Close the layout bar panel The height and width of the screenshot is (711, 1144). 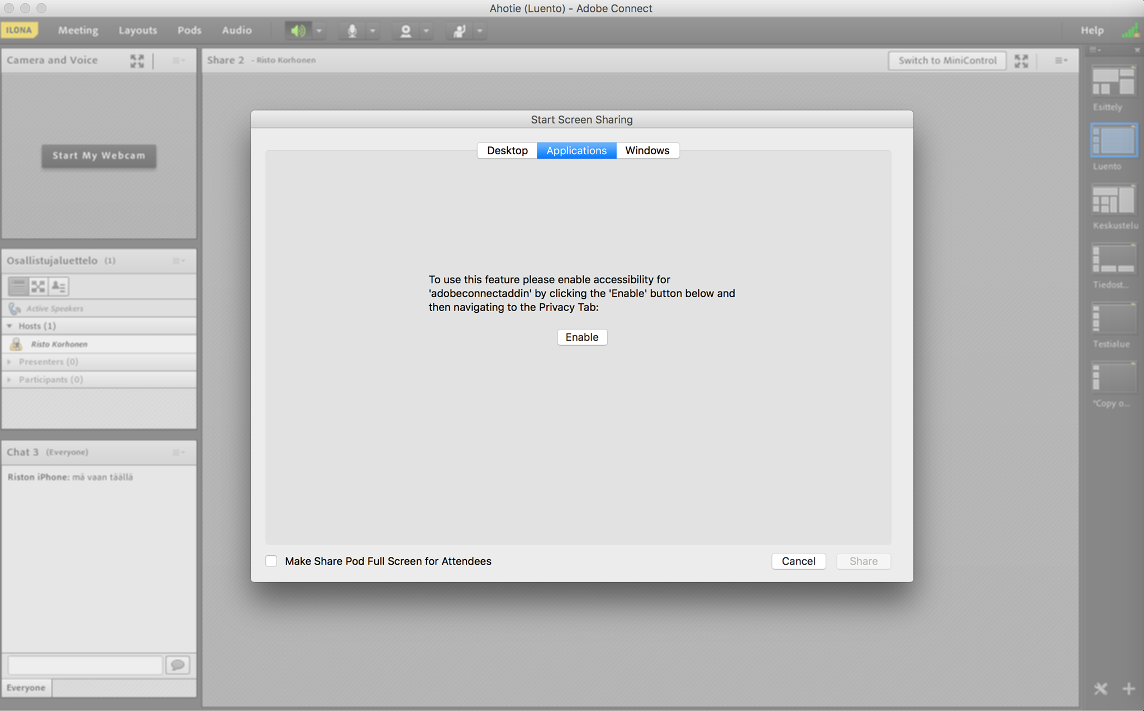point(1137,50)
